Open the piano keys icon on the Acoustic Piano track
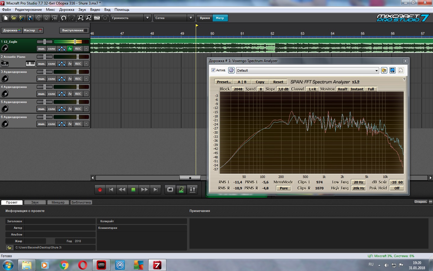This screenshot has width=433, height=271. [30, 64]
